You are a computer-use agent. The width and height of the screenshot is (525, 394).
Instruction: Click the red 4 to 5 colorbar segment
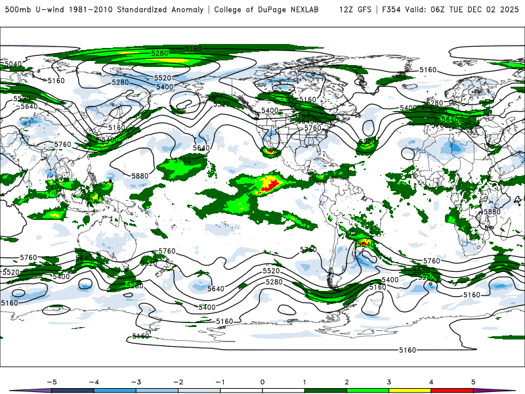(x=452, y=391)
